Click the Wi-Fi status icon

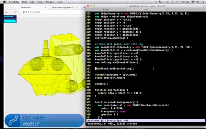pos(193,2)
